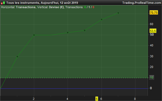Click the 20 label on vertical axis
Screen dimensions: 162x101
(x=151, y=67)
